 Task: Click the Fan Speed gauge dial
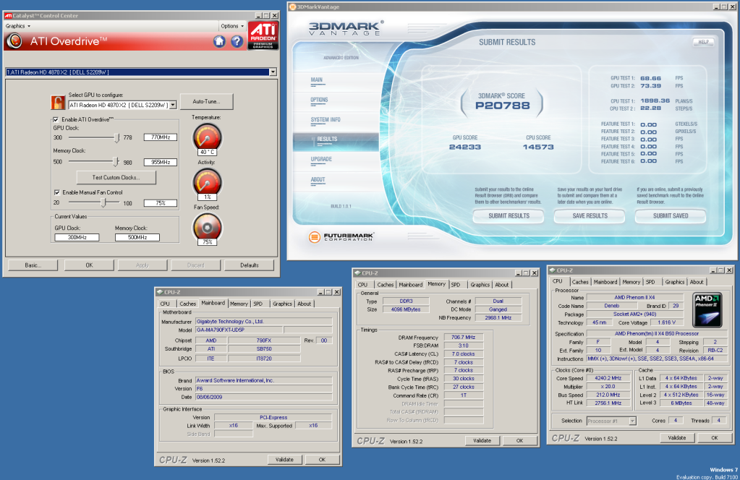207,227
